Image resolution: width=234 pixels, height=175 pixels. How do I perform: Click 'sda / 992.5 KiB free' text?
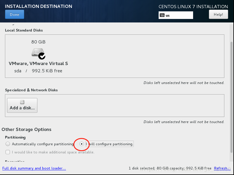38,71
